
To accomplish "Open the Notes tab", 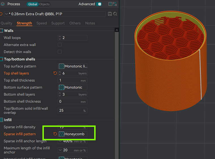I will [90, 23].
